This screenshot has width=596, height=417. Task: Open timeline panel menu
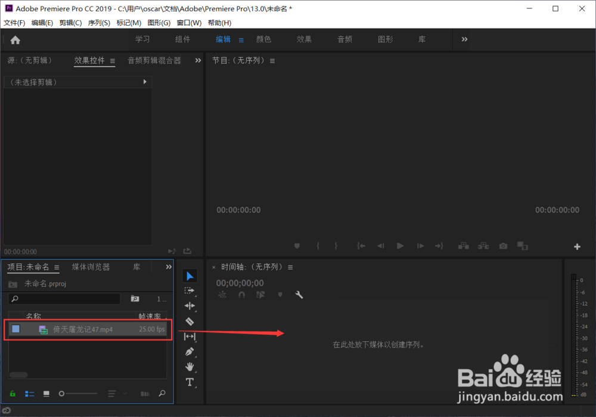pos(290,267)
